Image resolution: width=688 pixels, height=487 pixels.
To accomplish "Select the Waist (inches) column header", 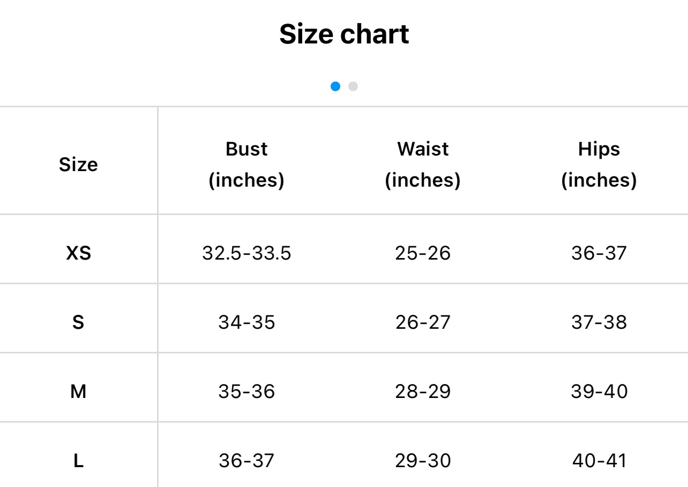I will 423,164.
